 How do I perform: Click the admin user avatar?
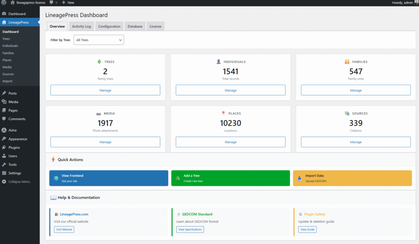(x=416, y=2)
